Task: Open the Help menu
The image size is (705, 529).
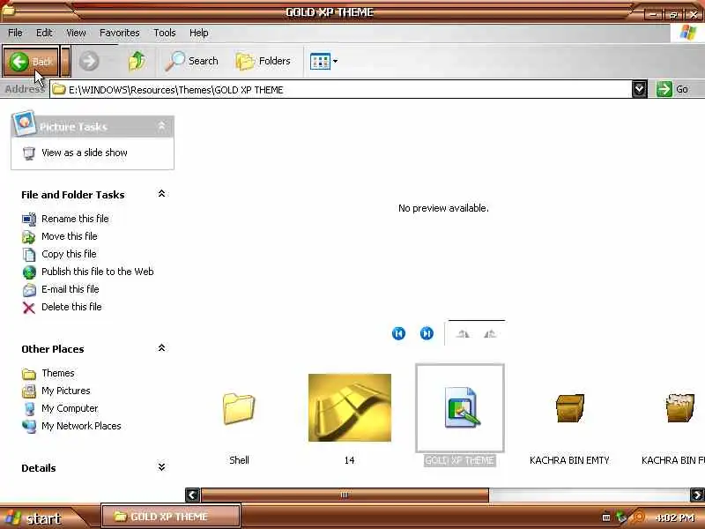Action: [x=198, y=33]
